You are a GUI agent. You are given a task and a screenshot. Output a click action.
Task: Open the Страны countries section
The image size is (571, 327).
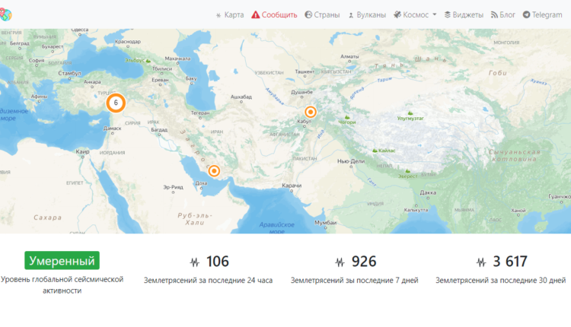pyautogui.click(x=322, y=14)
